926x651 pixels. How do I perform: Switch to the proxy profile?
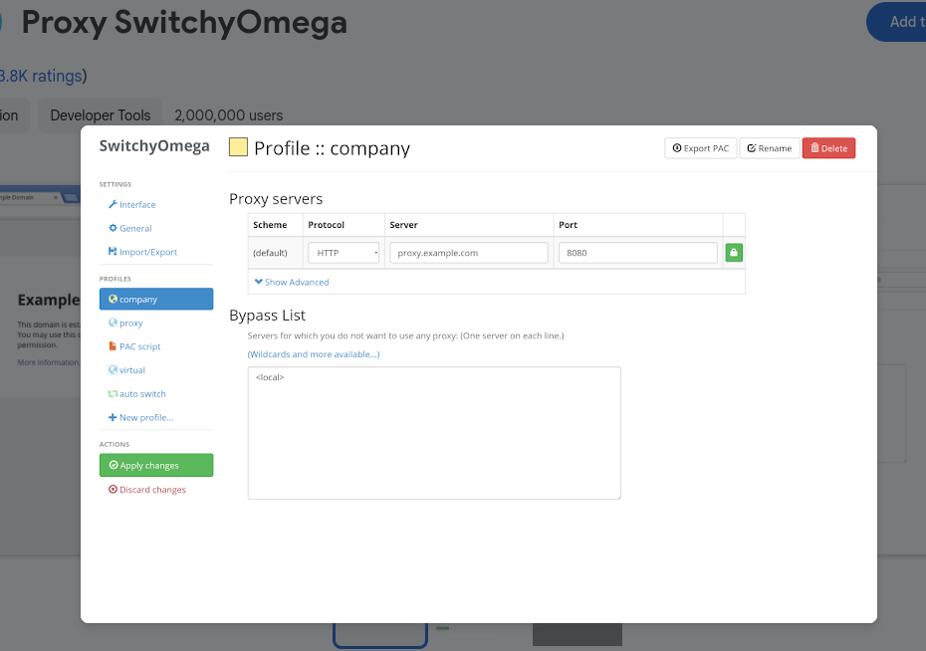(125, 323)
